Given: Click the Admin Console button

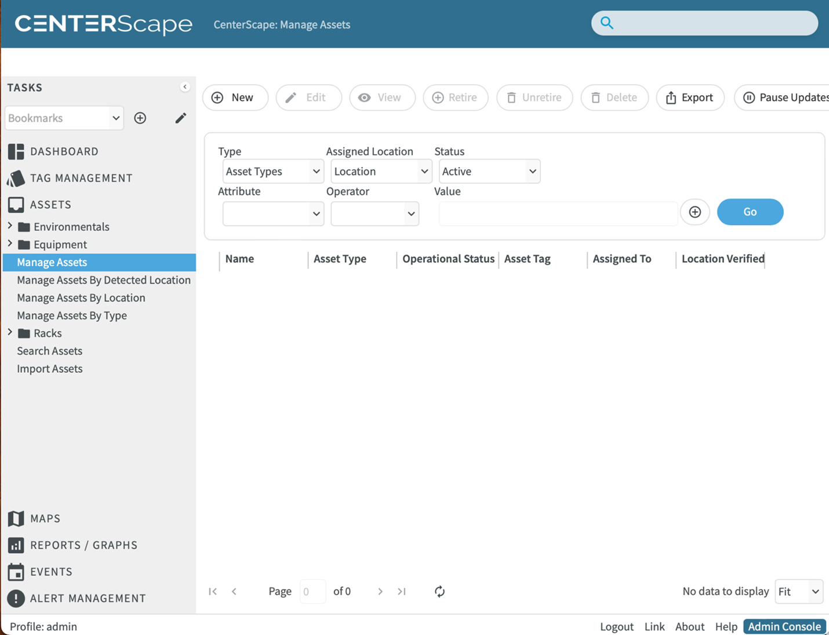Looking at the screenshot, I should coord(784,626).
